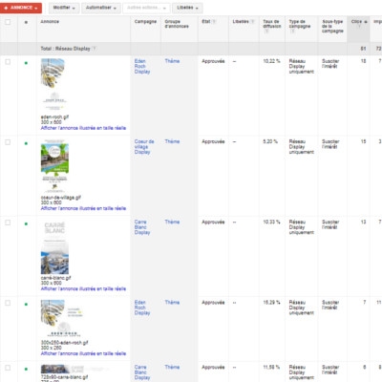Click the 300x250-eden-roch.gif file name
The height and width of the screenshot is (382, 382).
65,343
